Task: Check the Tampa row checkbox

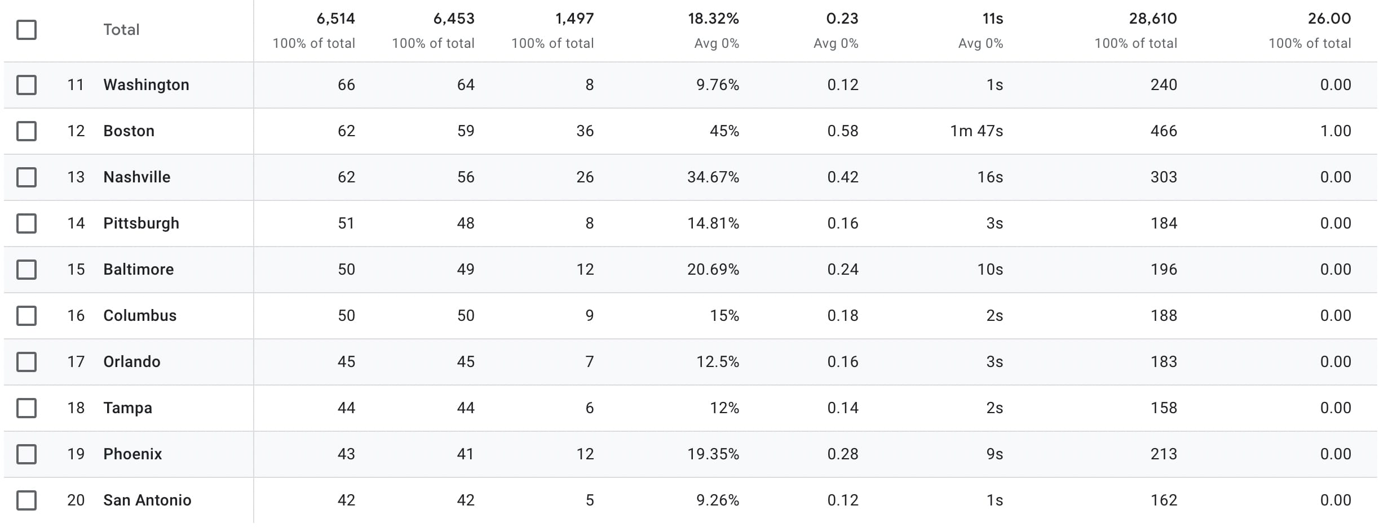Action: [x=26, y=408]
